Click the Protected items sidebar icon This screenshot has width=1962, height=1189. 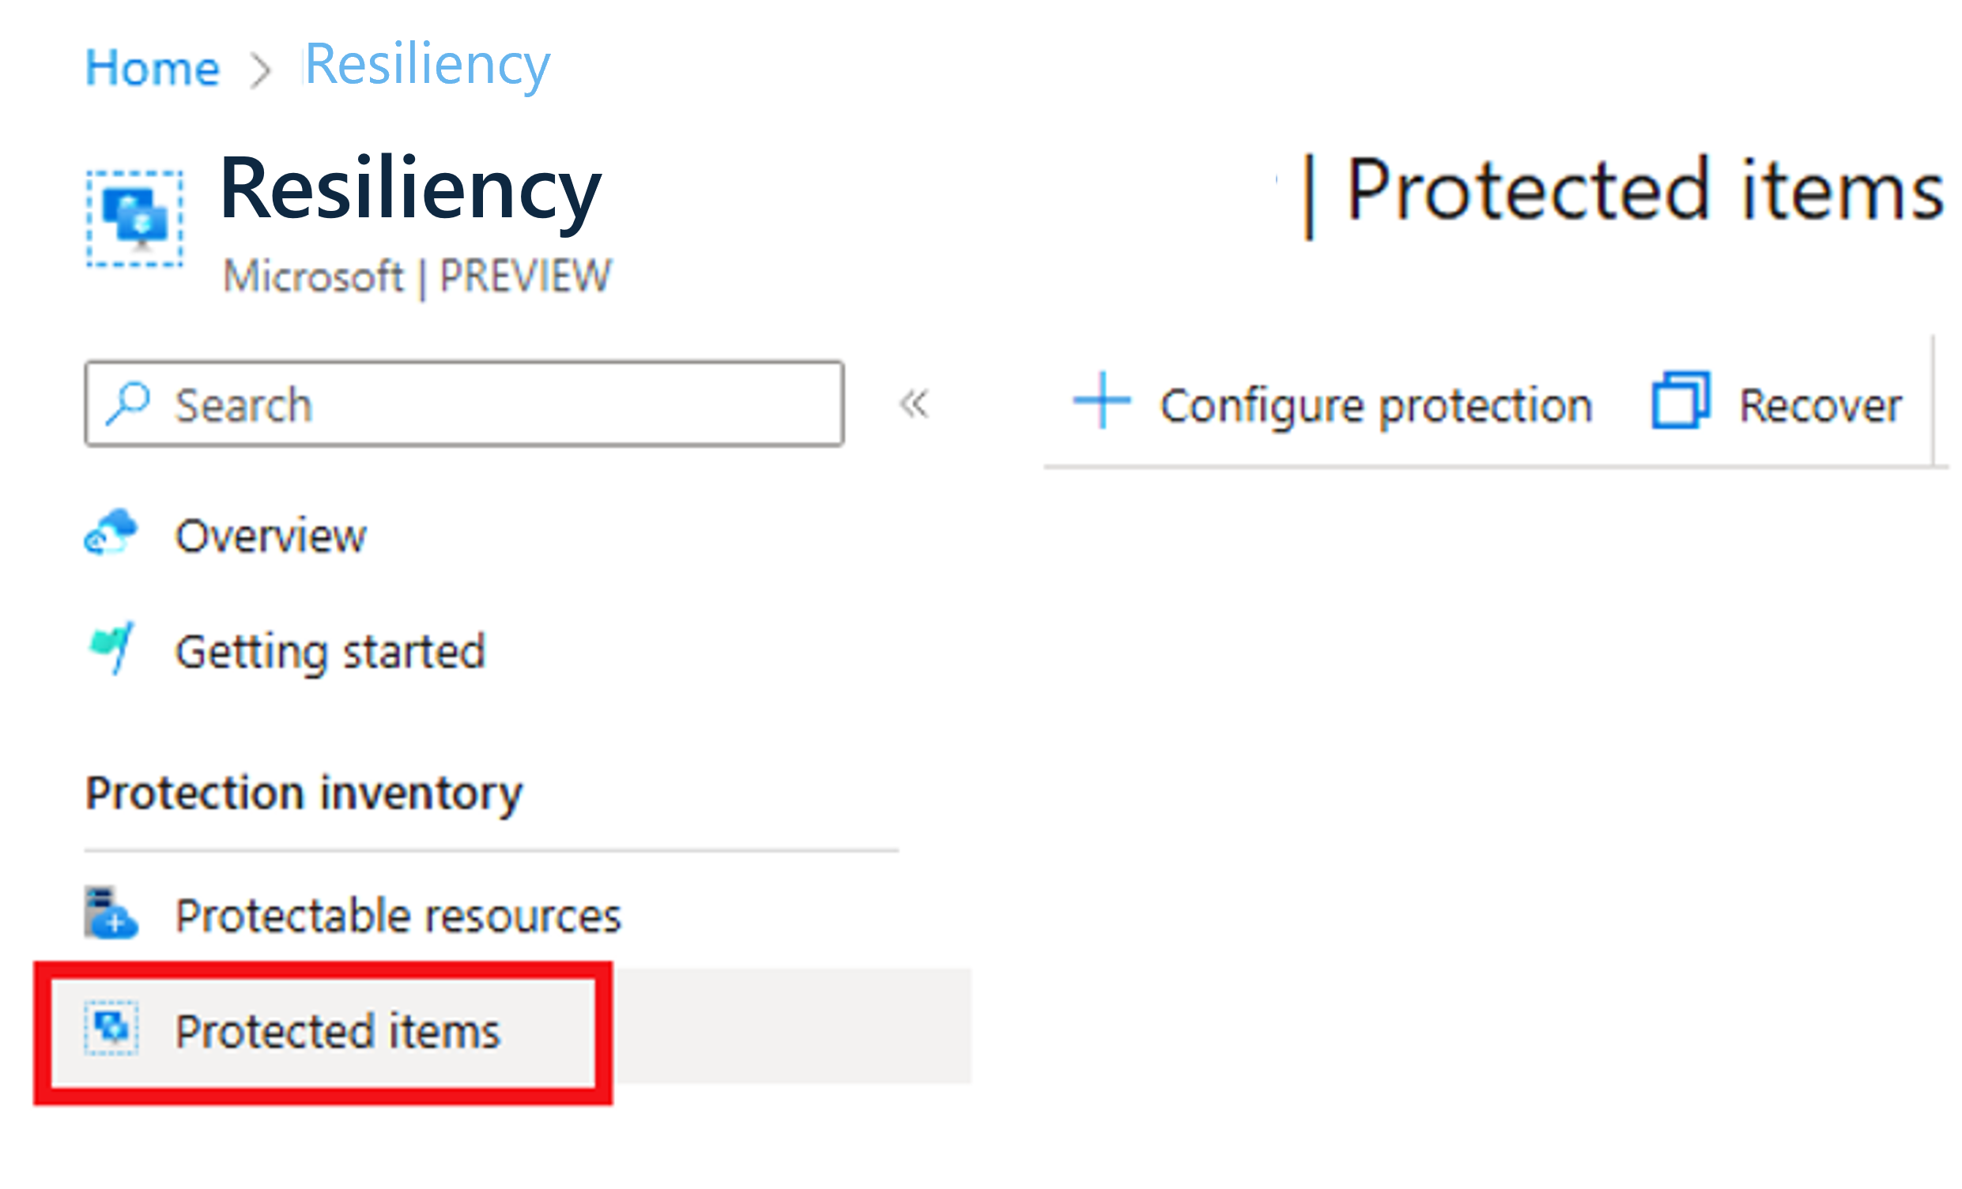pos(111,1029)
